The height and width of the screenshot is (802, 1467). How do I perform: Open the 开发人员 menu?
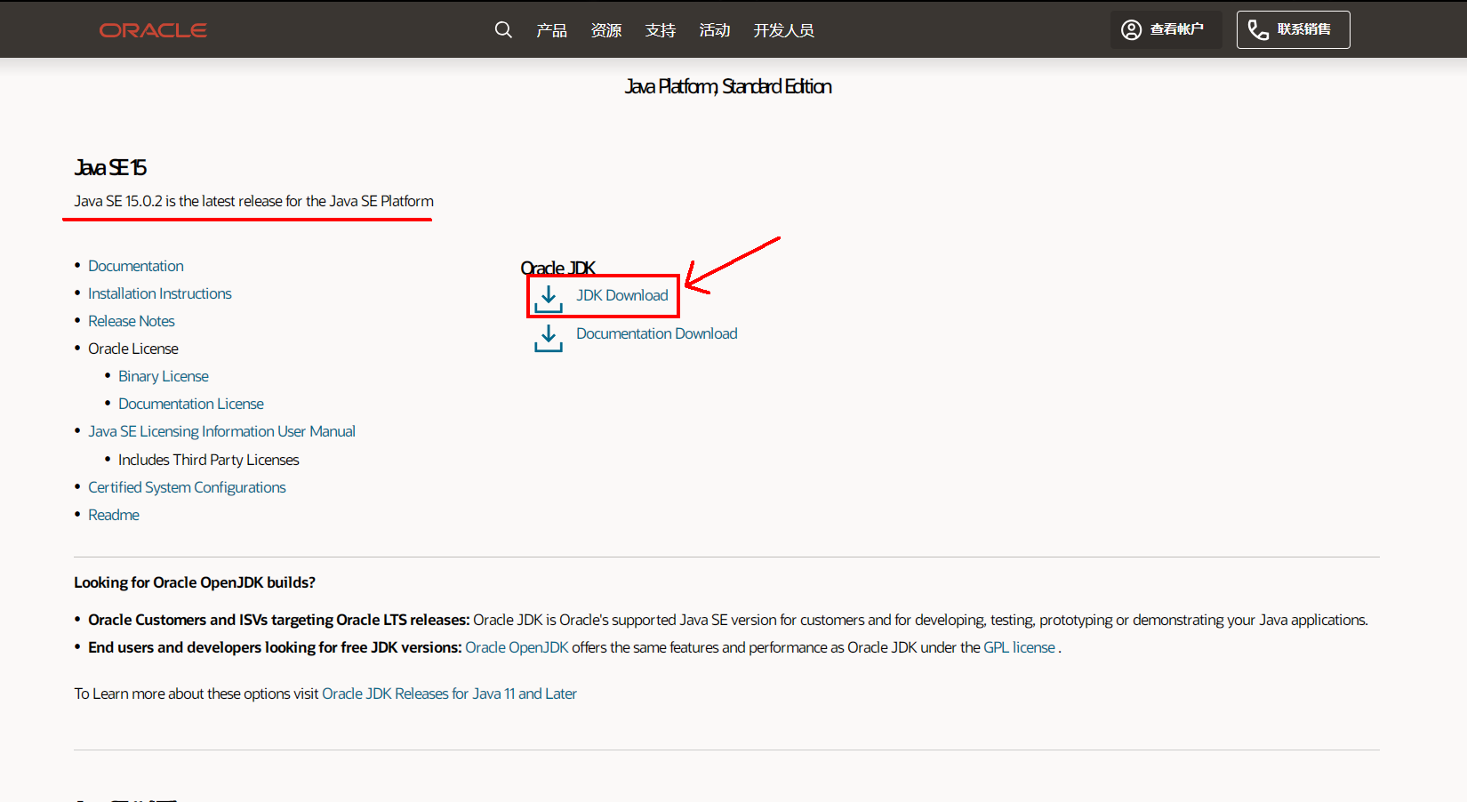784,30
